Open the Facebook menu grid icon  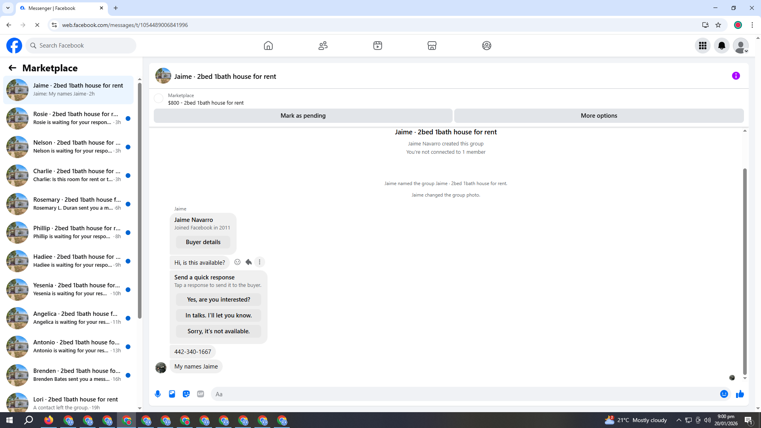703,46
